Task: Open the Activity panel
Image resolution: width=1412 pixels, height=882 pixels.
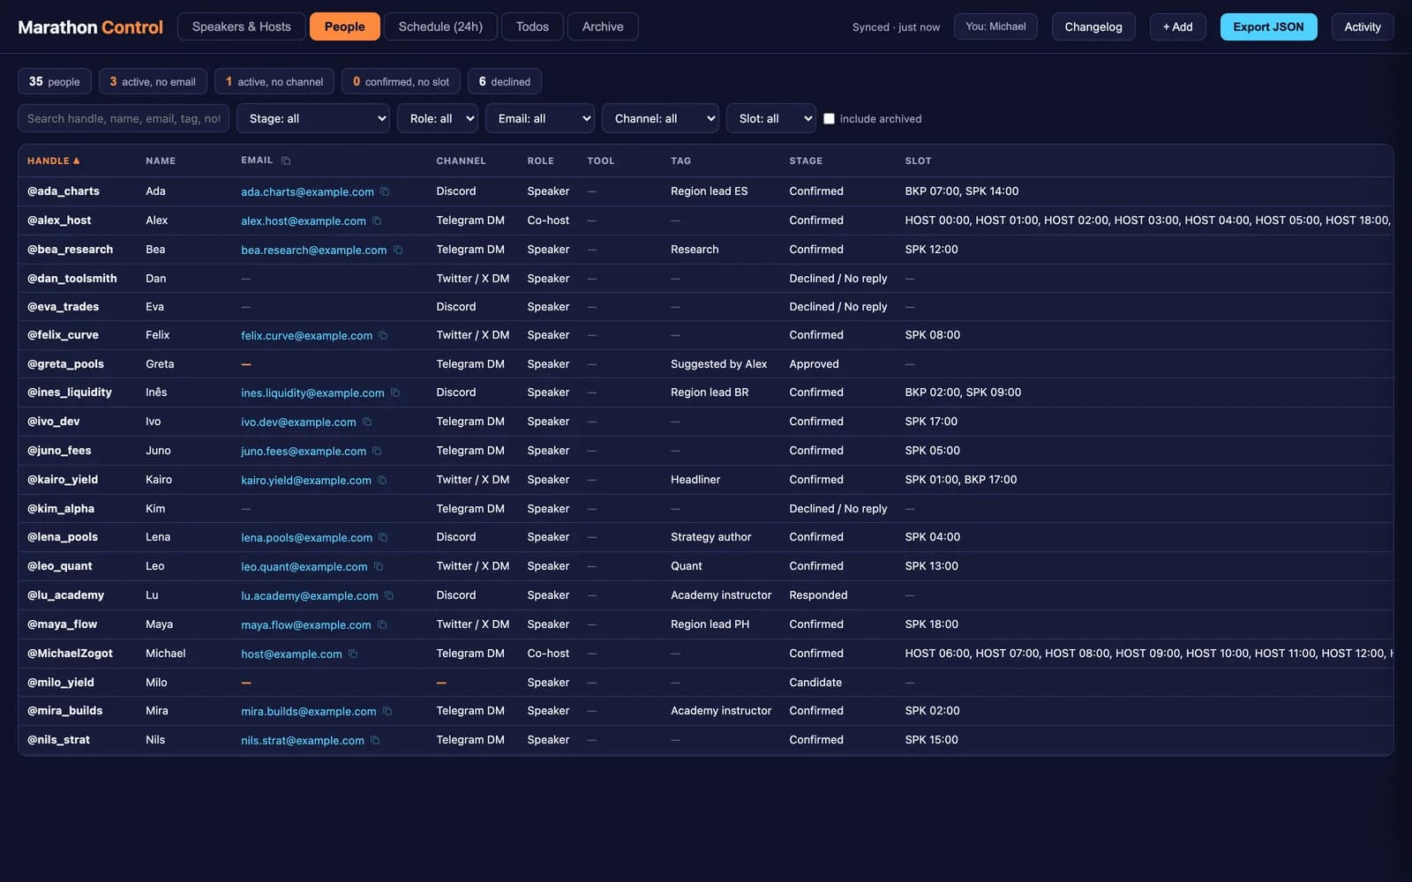Action: coord(1363,26)
